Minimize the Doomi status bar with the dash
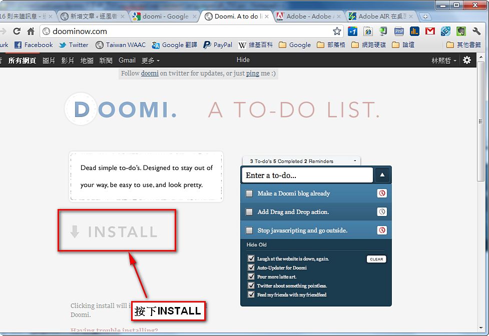Screen dimensions: 489x336 tap(355, 161)
